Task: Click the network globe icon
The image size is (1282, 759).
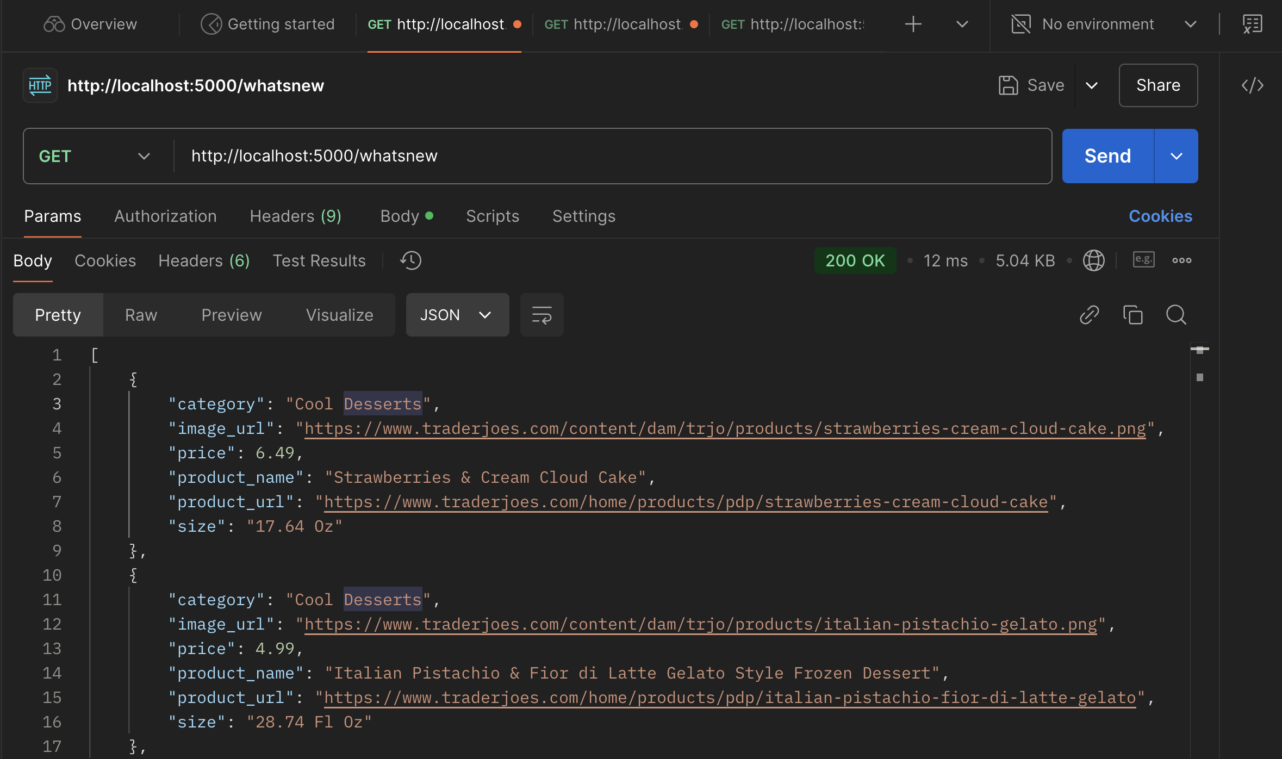Action: (1093, 260)
